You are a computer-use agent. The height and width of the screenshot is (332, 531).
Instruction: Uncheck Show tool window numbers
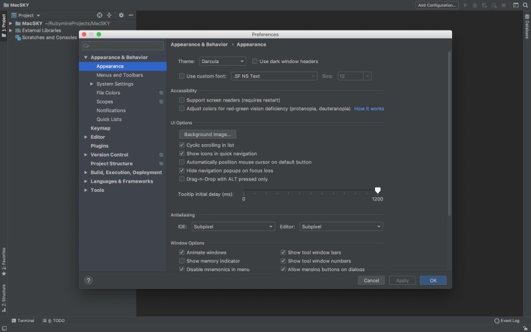283,261
